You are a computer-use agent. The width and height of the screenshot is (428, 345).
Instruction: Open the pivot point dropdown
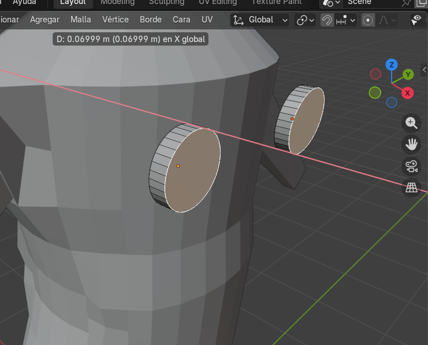click(x=305, y=20)
